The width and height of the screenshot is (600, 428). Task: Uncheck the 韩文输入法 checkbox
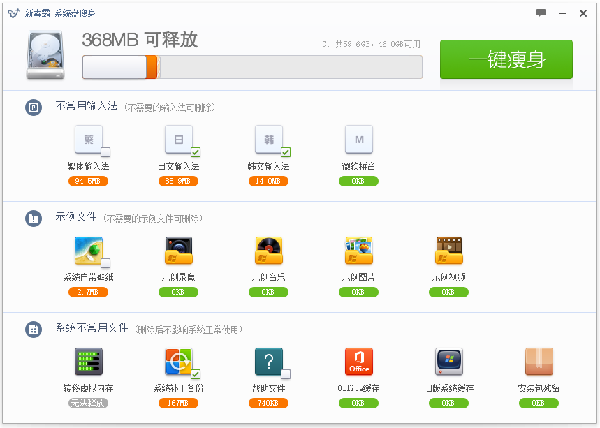click(286, 152)
